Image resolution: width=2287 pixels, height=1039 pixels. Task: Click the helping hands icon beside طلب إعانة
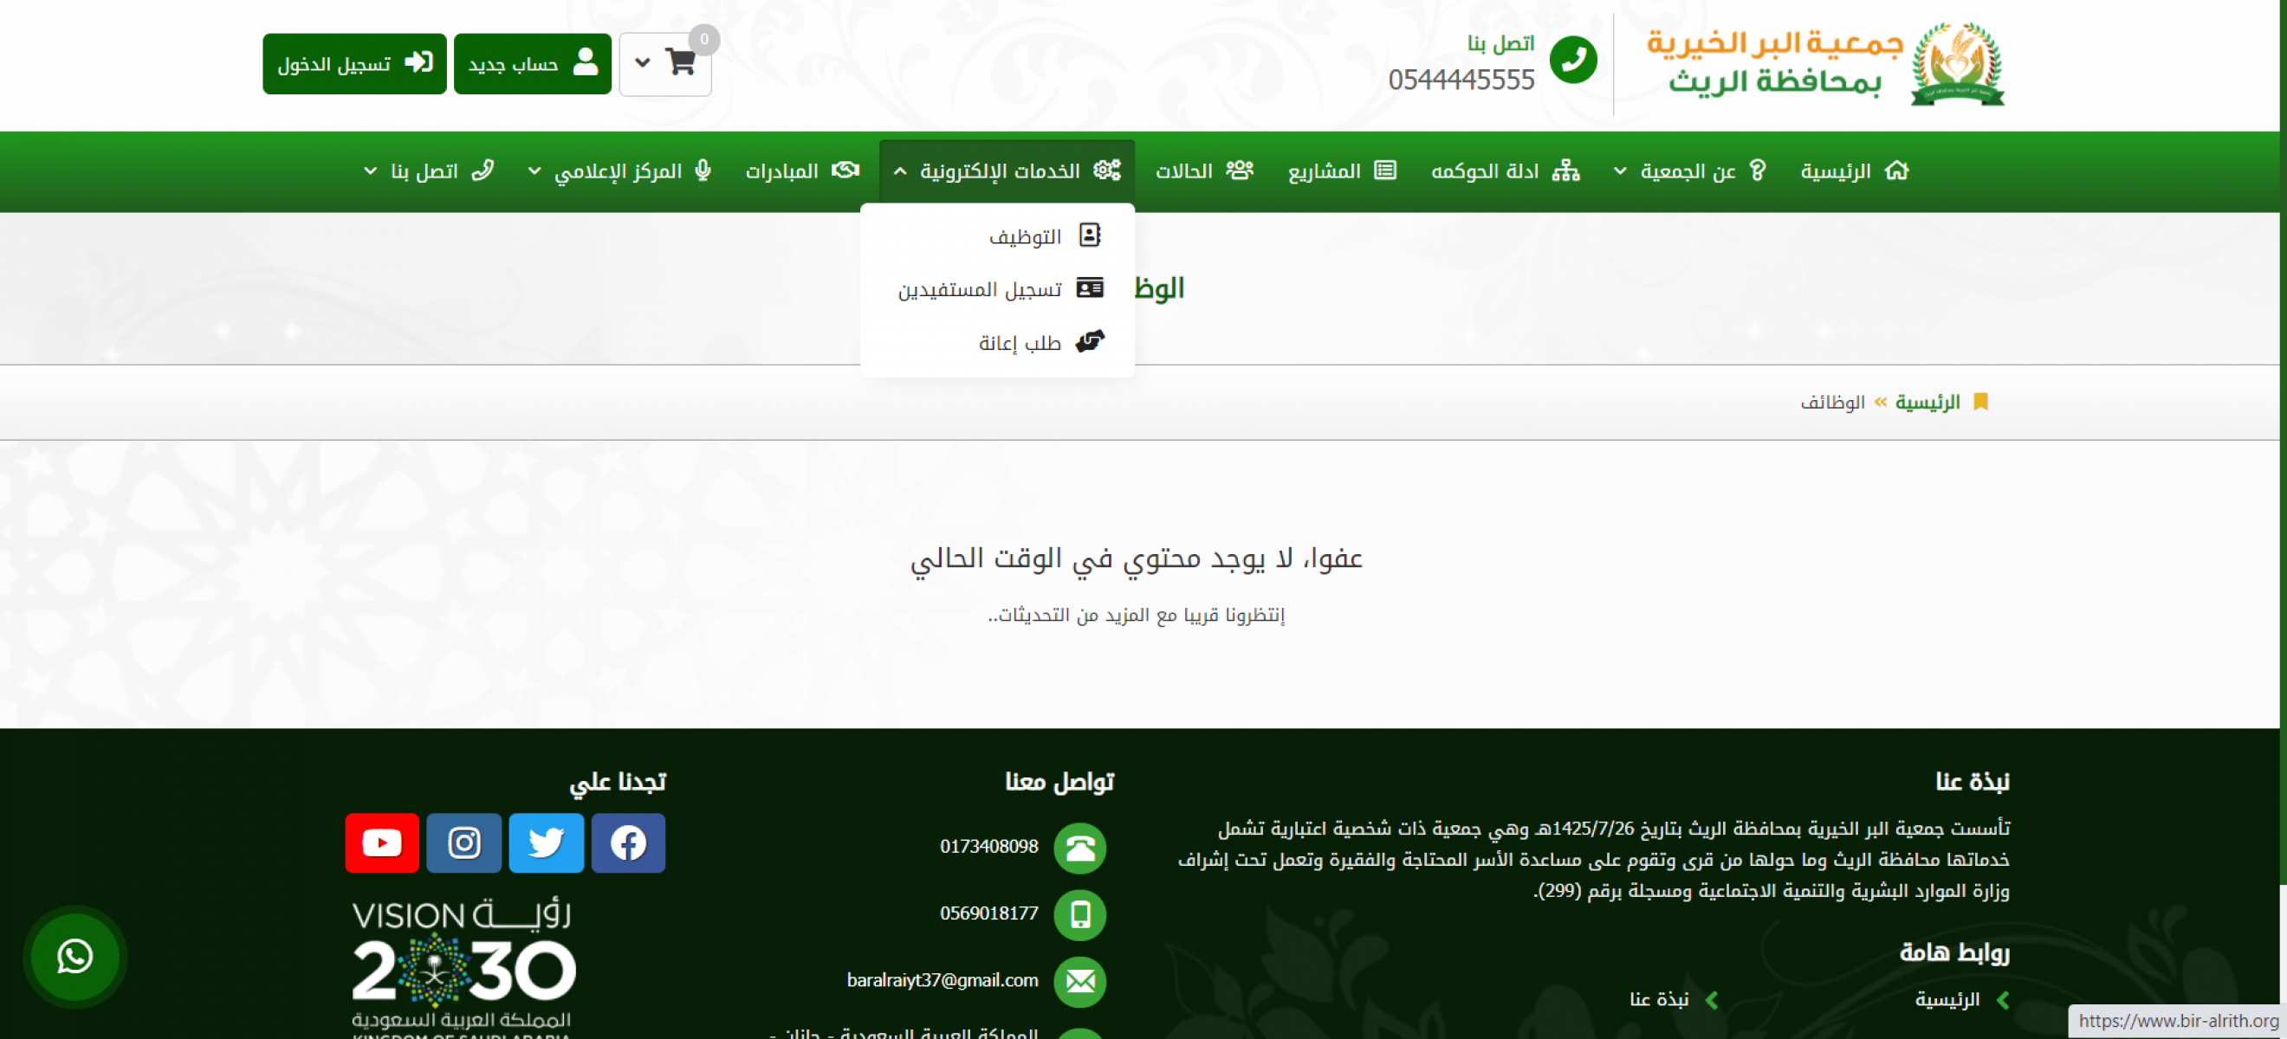point(1089,342)
